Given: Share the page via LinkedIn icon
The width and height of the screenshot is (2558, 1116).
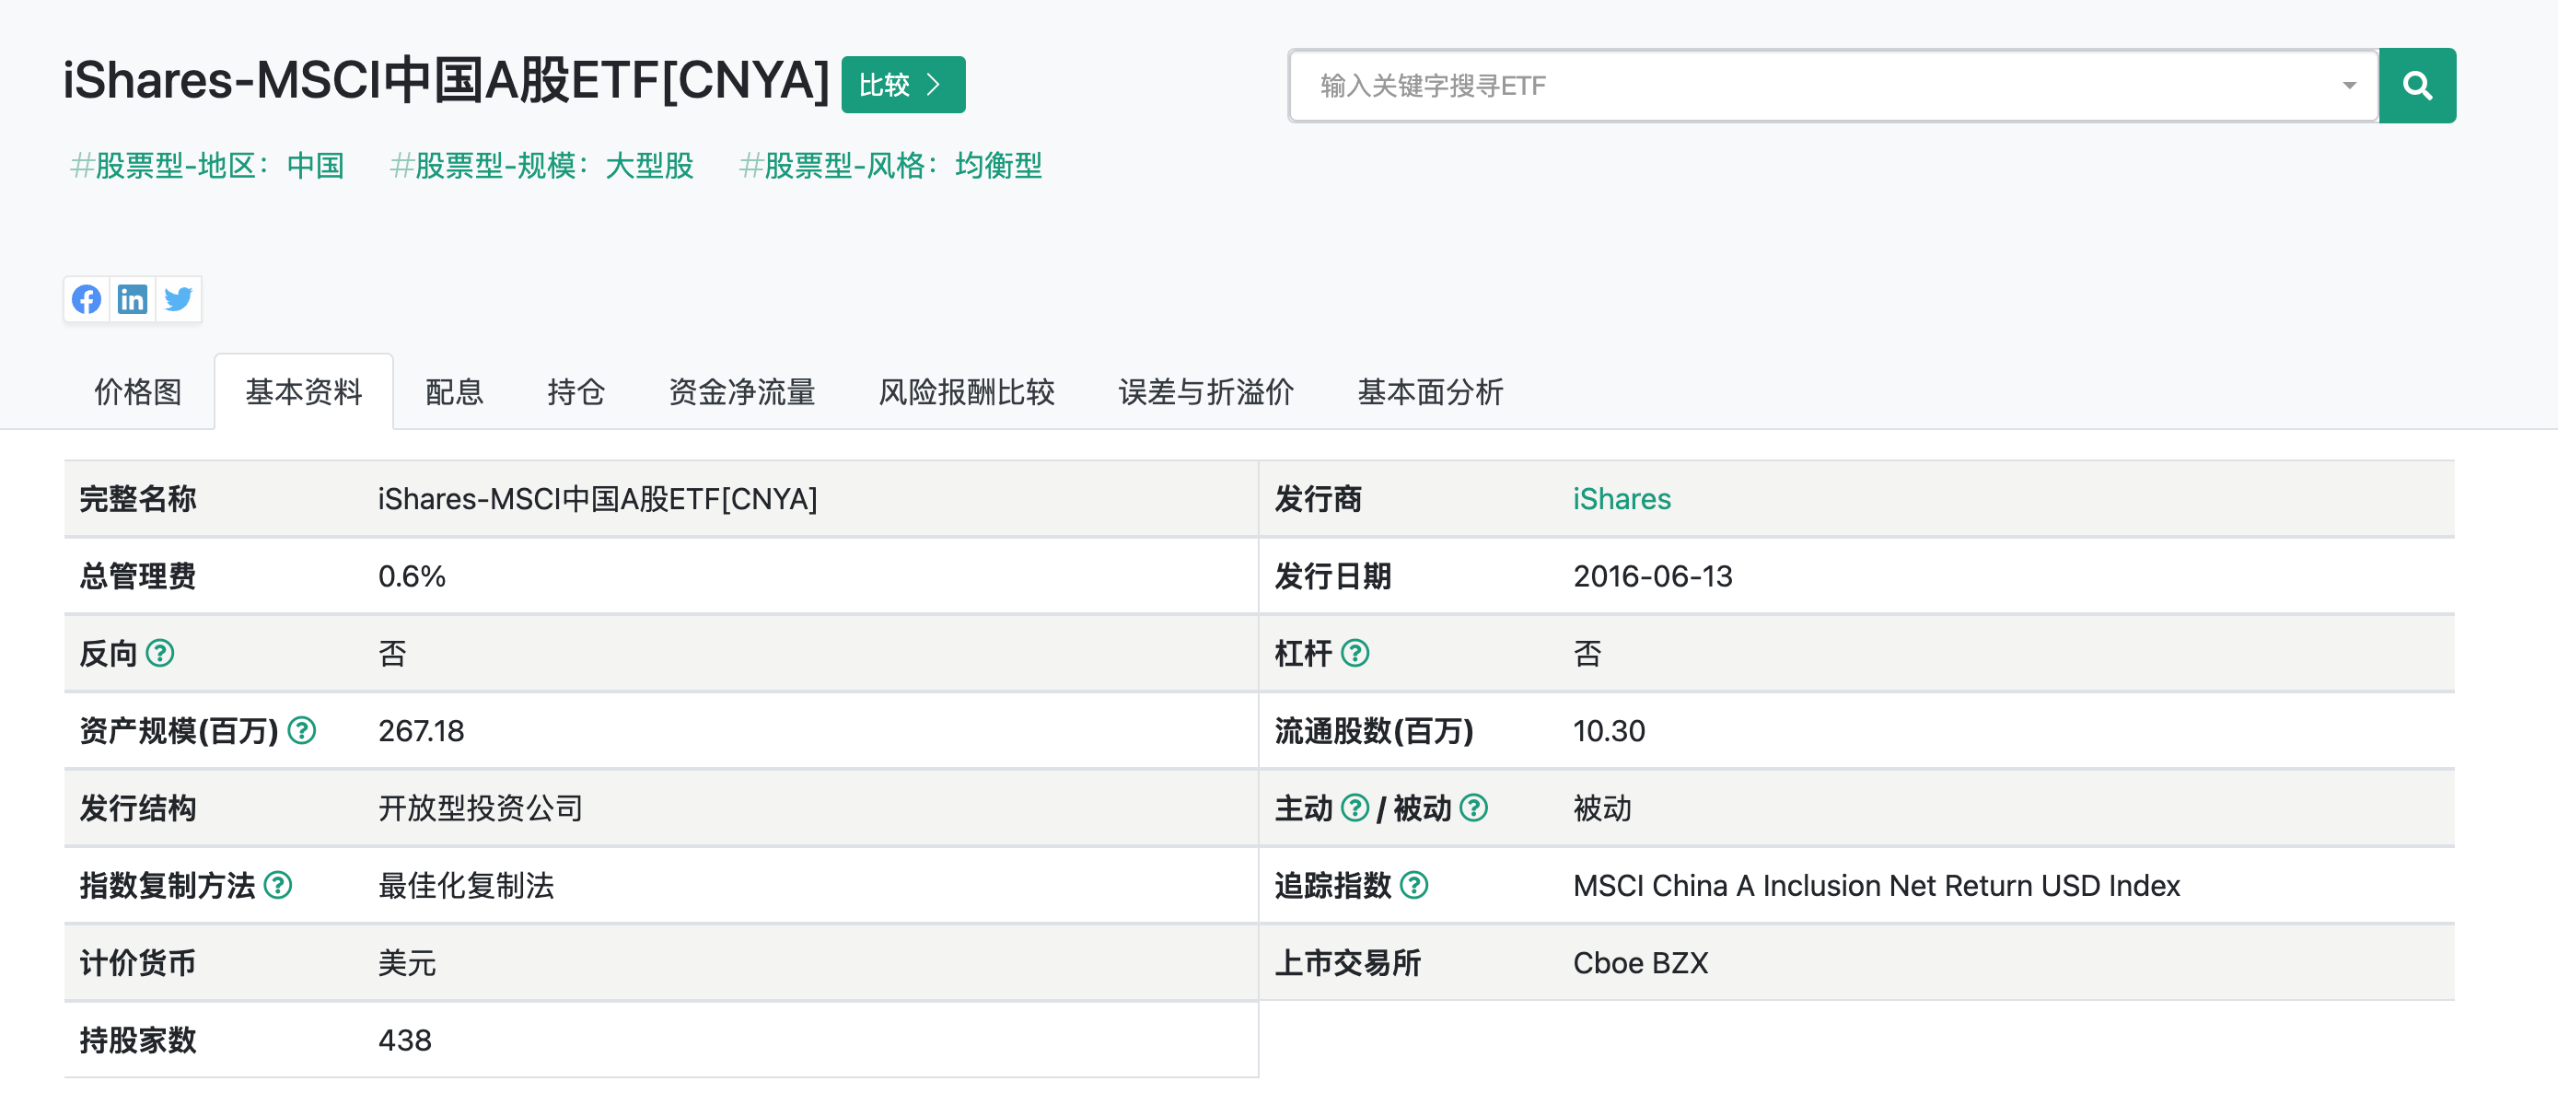Looking at the screenshot, I should click(132, 299).
